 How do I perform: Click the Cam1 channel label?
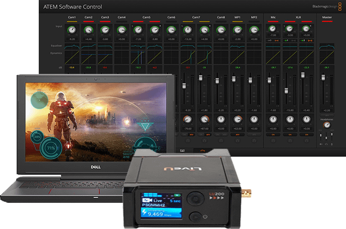coord(72,17)
